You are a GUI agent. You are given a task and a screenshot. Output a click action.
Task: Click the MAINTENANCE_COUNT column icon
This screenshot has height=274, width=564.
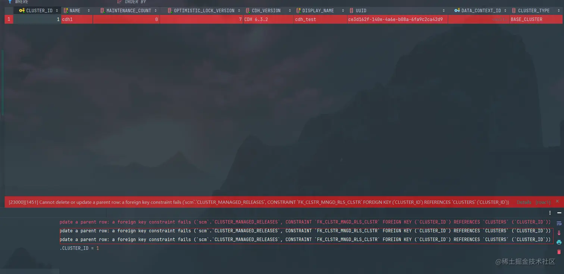[103, 10]
